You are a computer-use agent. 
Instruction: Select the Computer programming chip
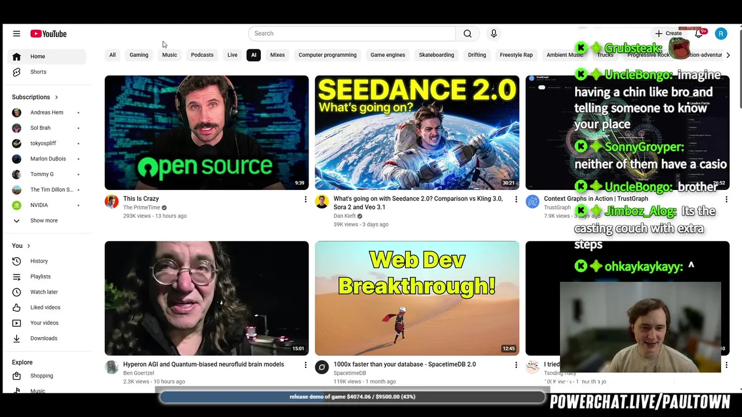328,55
